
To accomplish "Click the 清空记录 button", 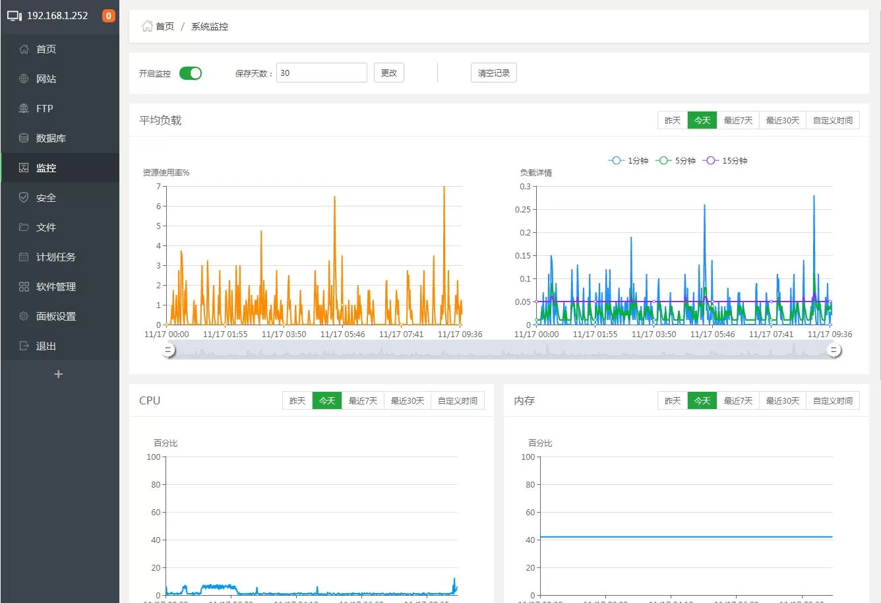I will [493, 73].
